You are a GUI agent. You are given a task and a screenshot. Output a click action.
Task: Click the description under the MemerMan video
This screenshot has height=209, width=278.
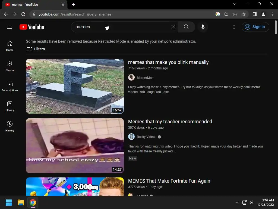[194, 89]
